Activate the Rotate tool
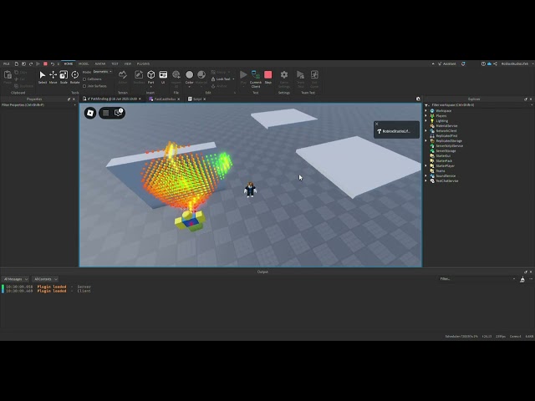Image resolution: width=535 pixels, height=401 pixels. 74,77
